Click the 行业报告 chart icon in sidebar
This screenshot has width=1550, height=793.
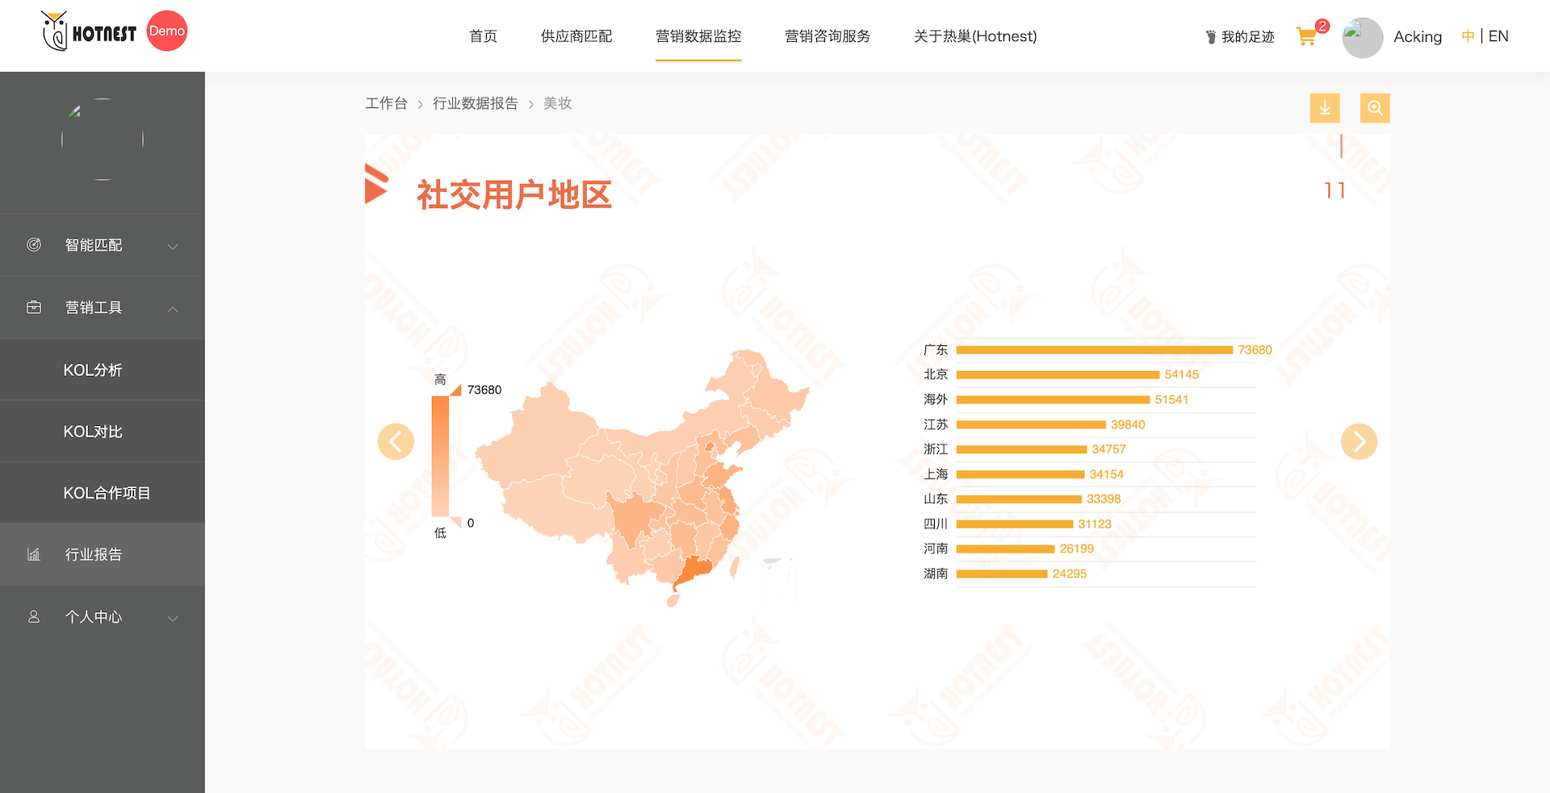pos(34,554)
